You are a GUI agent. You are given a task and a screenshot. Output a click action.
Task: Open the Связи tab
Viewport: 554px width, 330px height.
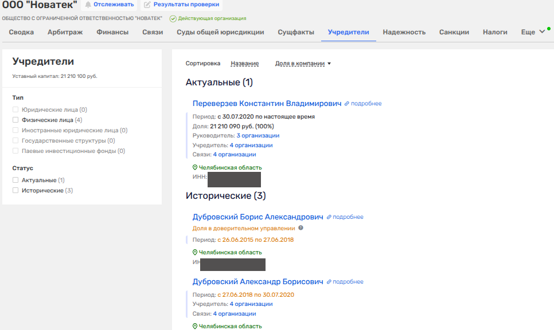153,32
